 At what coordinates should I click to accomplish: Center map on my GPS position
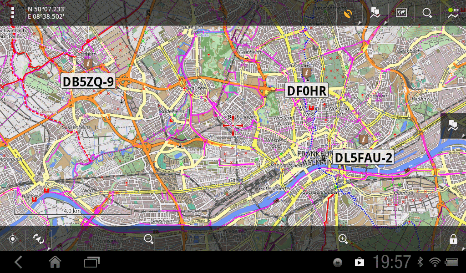(13, 239)
